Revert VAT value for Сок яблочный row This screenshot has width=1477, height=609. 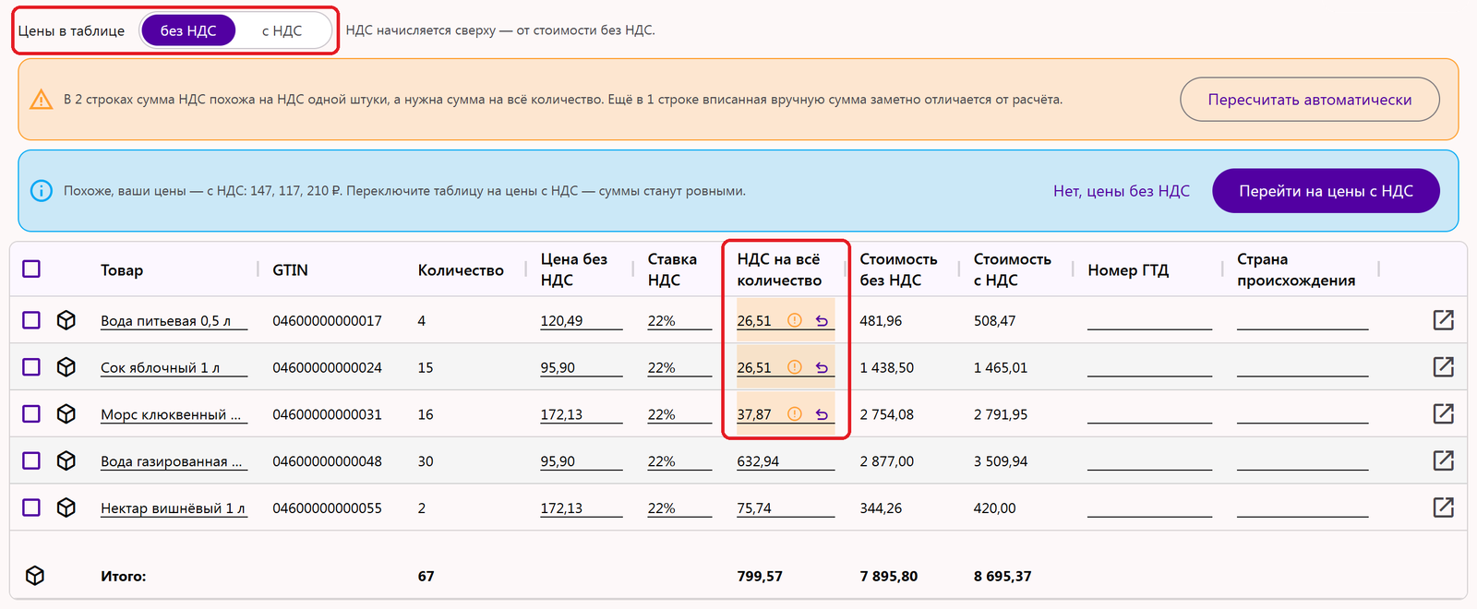(822, 367)
